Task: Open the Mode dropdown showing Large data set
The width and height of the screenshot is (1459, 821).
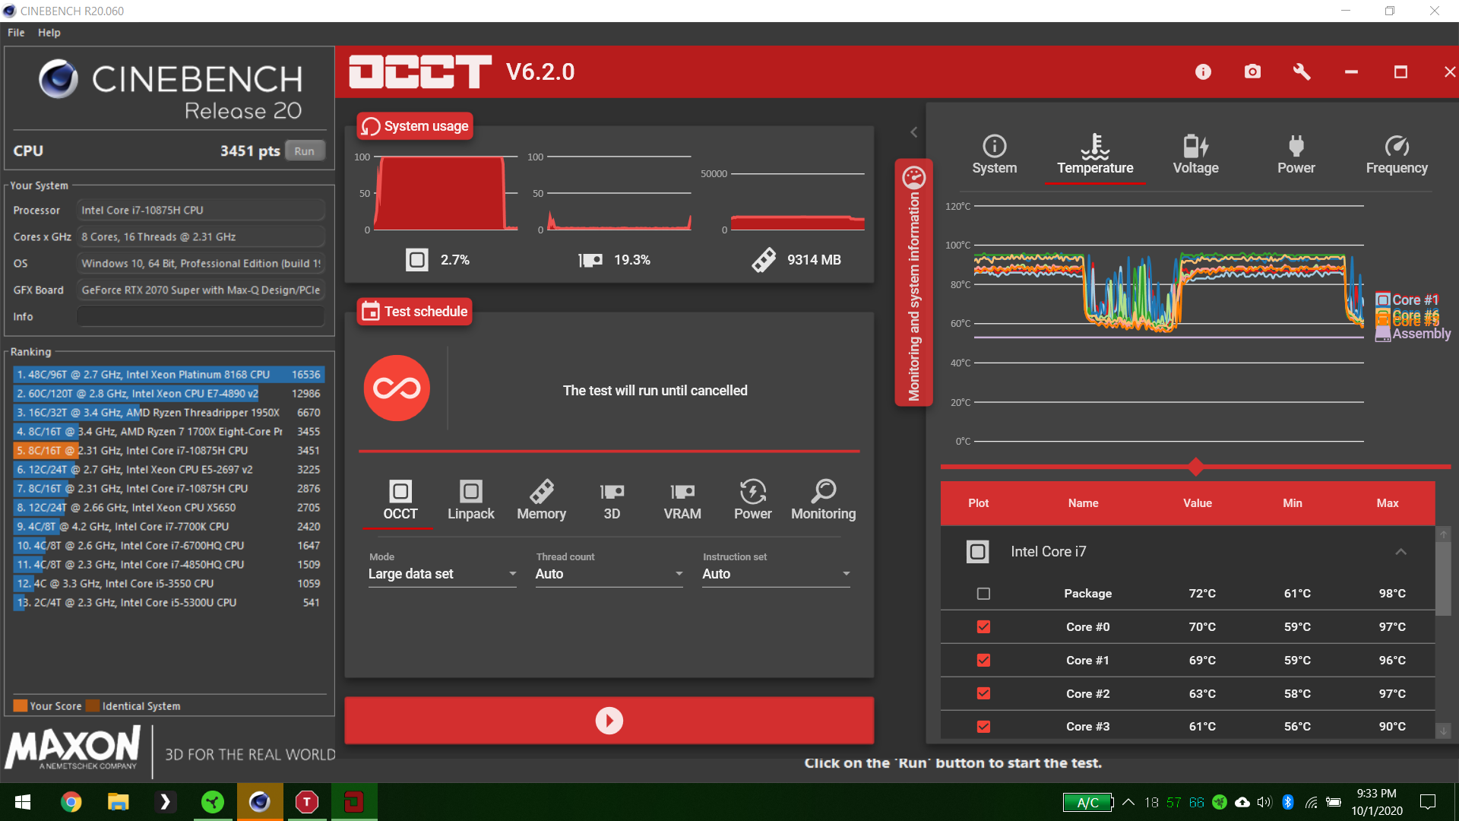Action: 442,574
